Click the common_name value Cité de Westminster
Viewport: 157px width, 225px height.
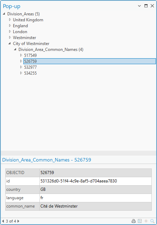click(x=59, y=206)
